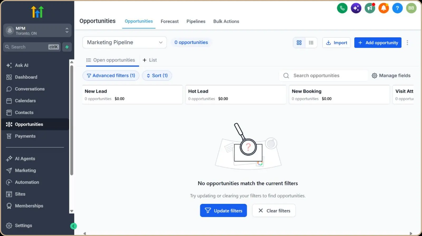Click the blue help question mark icon
Image resolution: width=422 pixels, height=236 pixels.
pos(397,8)
